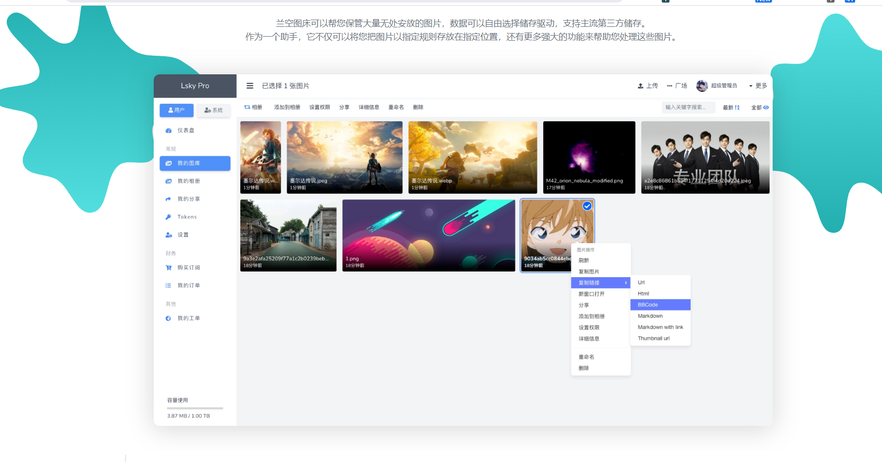Open My Shares arrow icon item
The image size is (882, 462).
click(169, 199)
